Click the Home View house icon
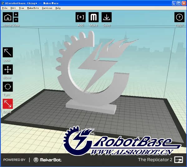Image resolution: width=187 pixels, height=167 pixels. click(x=8, y=17)
